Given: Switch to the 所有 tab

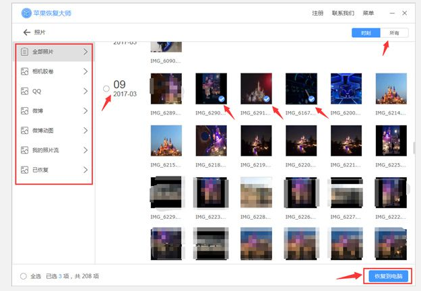Looking at the screenshot, I should pyautogui.click(x=394, y=33).
